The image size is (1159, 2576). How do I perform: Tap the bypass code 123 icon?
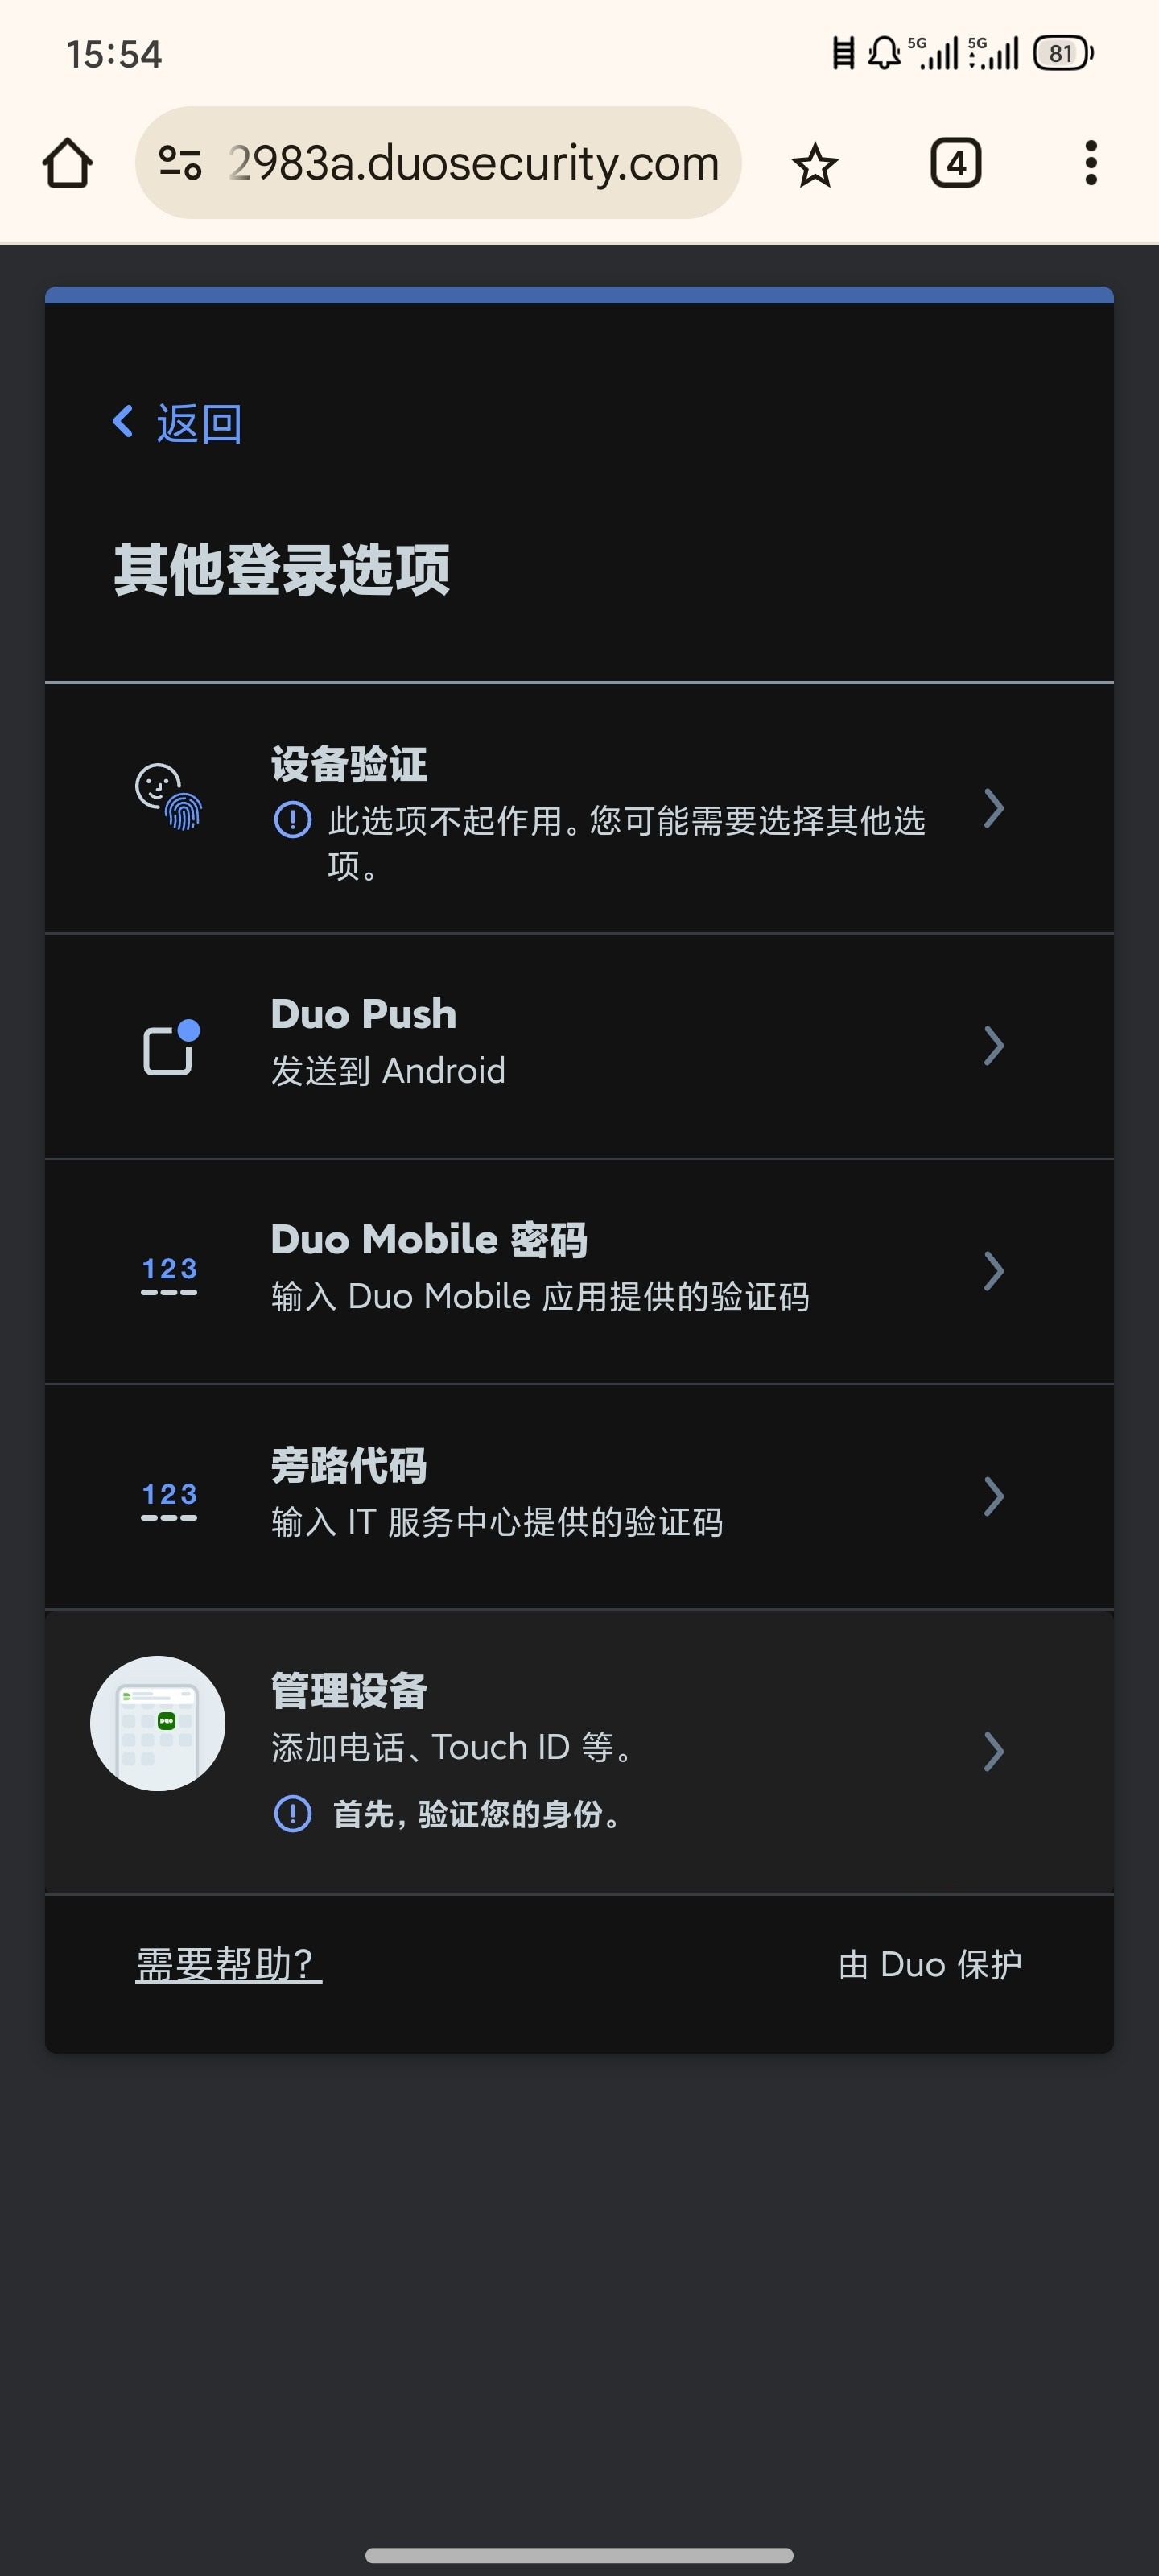(x=169, y=1499)
